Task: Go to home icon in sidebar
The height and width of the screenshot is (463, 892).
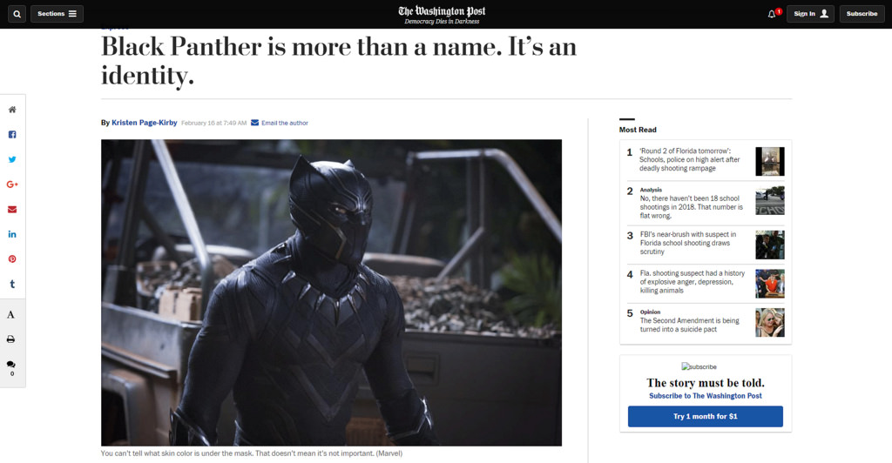Action: tap(12, 110)
